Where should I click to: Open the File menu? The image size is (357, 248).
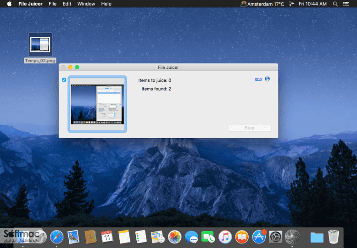tap(52, 4)
